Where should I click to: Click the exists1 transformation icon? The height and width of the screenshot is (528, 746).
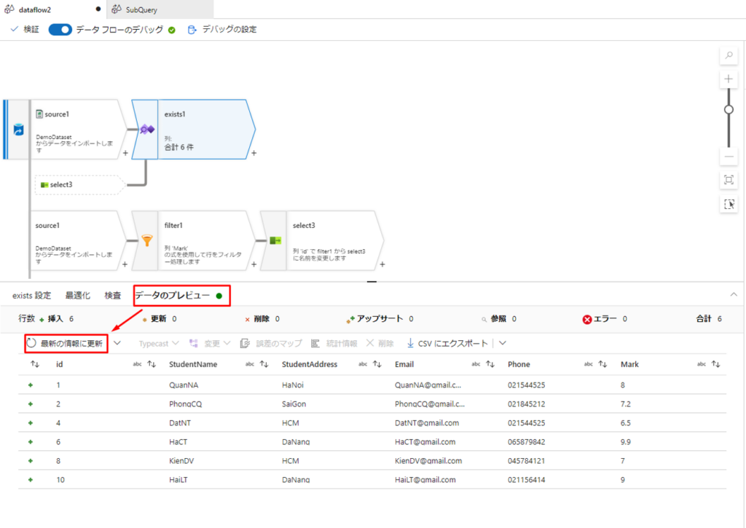click(x=146, y=129)
